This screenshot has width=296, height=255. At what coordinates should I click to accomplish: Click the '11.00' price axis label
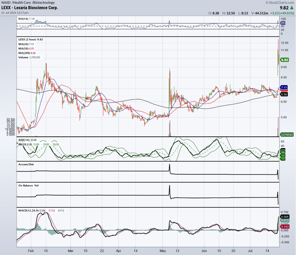click(285, 50)
